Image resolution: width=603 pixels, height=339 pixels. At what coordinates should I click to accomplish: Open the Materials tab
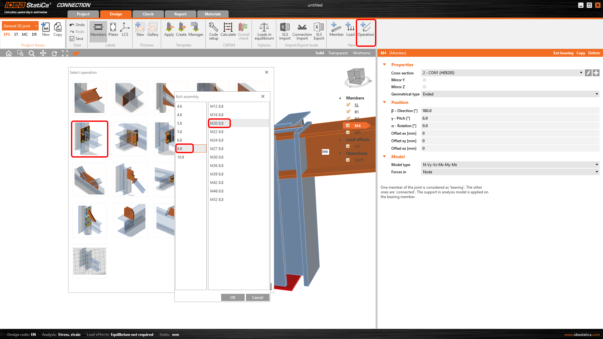pyautogui.click(x=213, y=14)
